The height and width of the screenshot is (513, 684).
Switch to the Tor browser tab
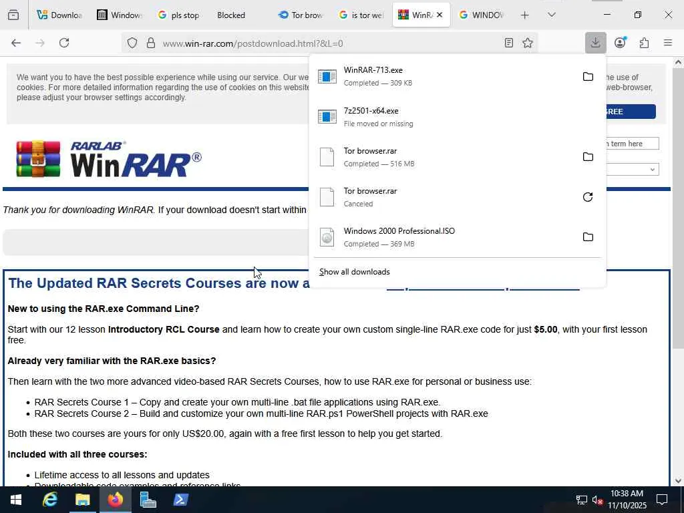301,15
